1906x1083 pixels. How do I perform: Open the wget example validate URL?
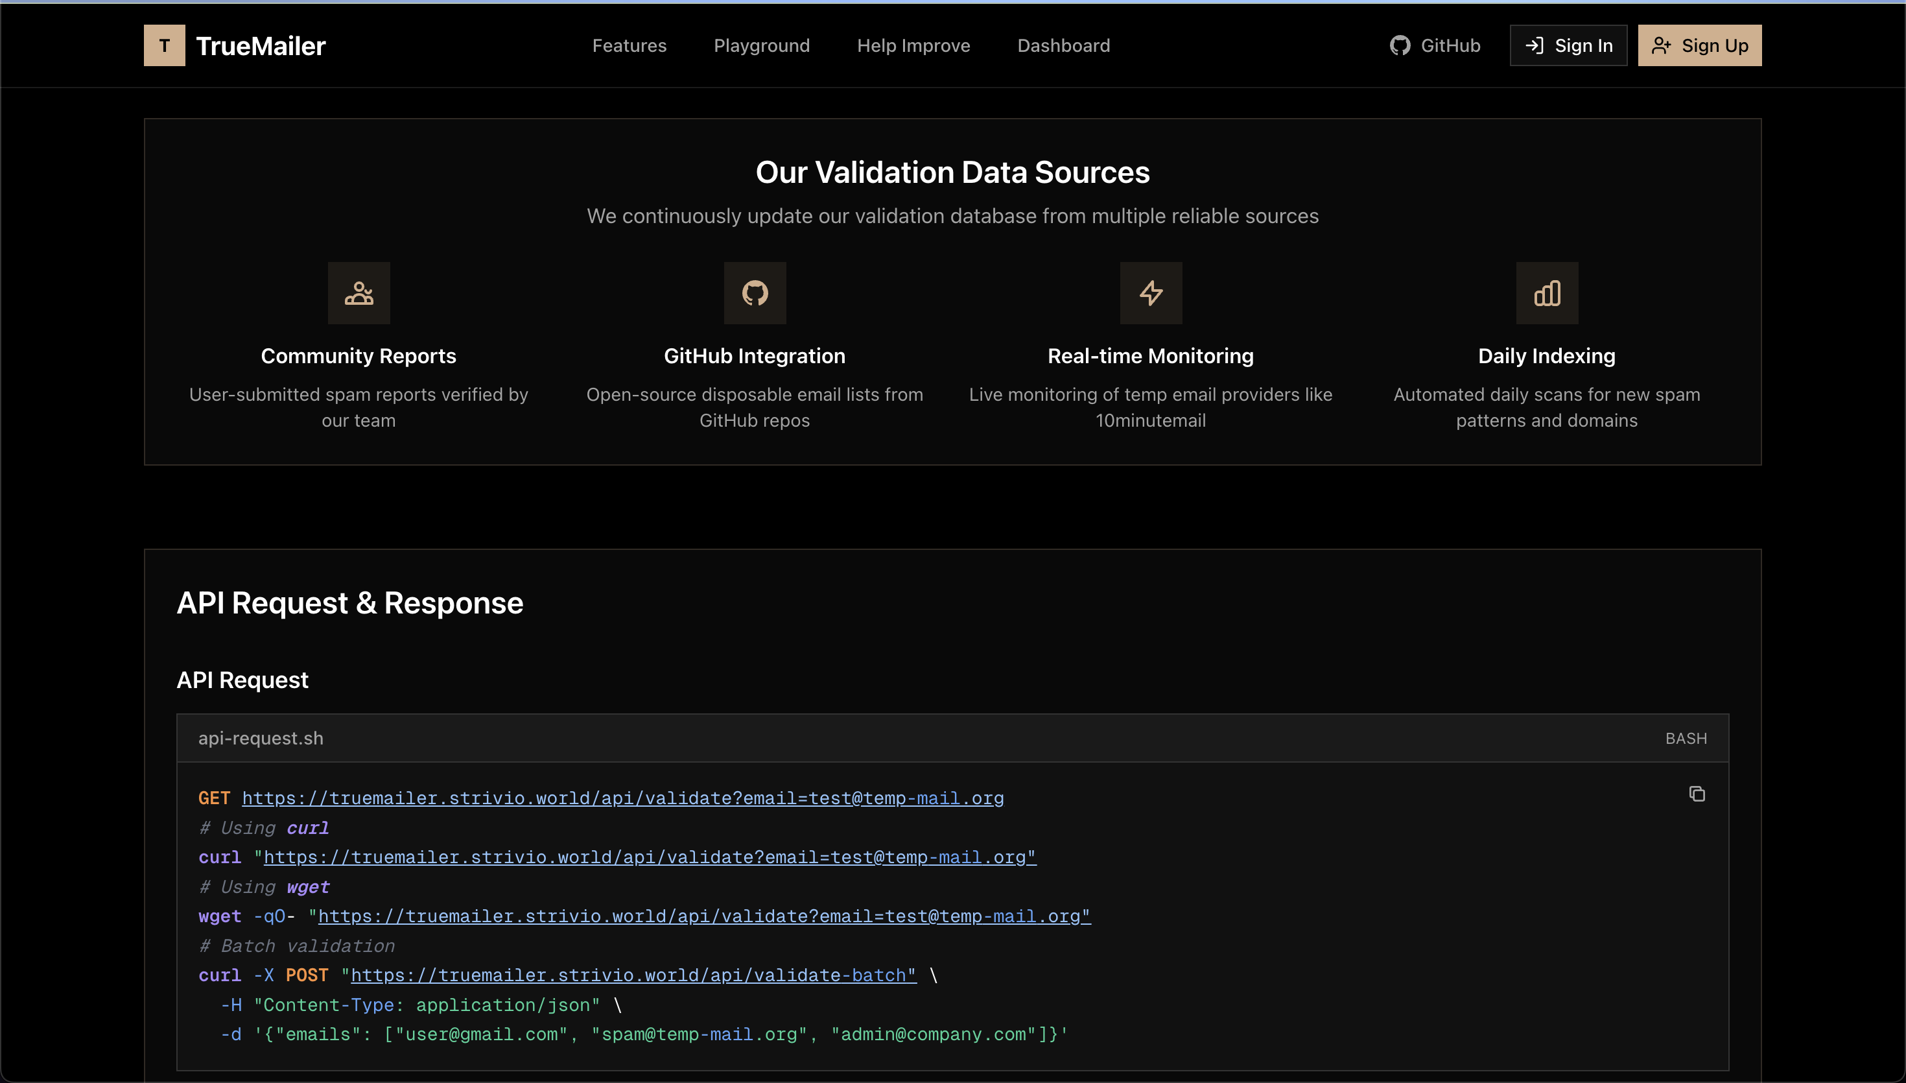point(703,916)
